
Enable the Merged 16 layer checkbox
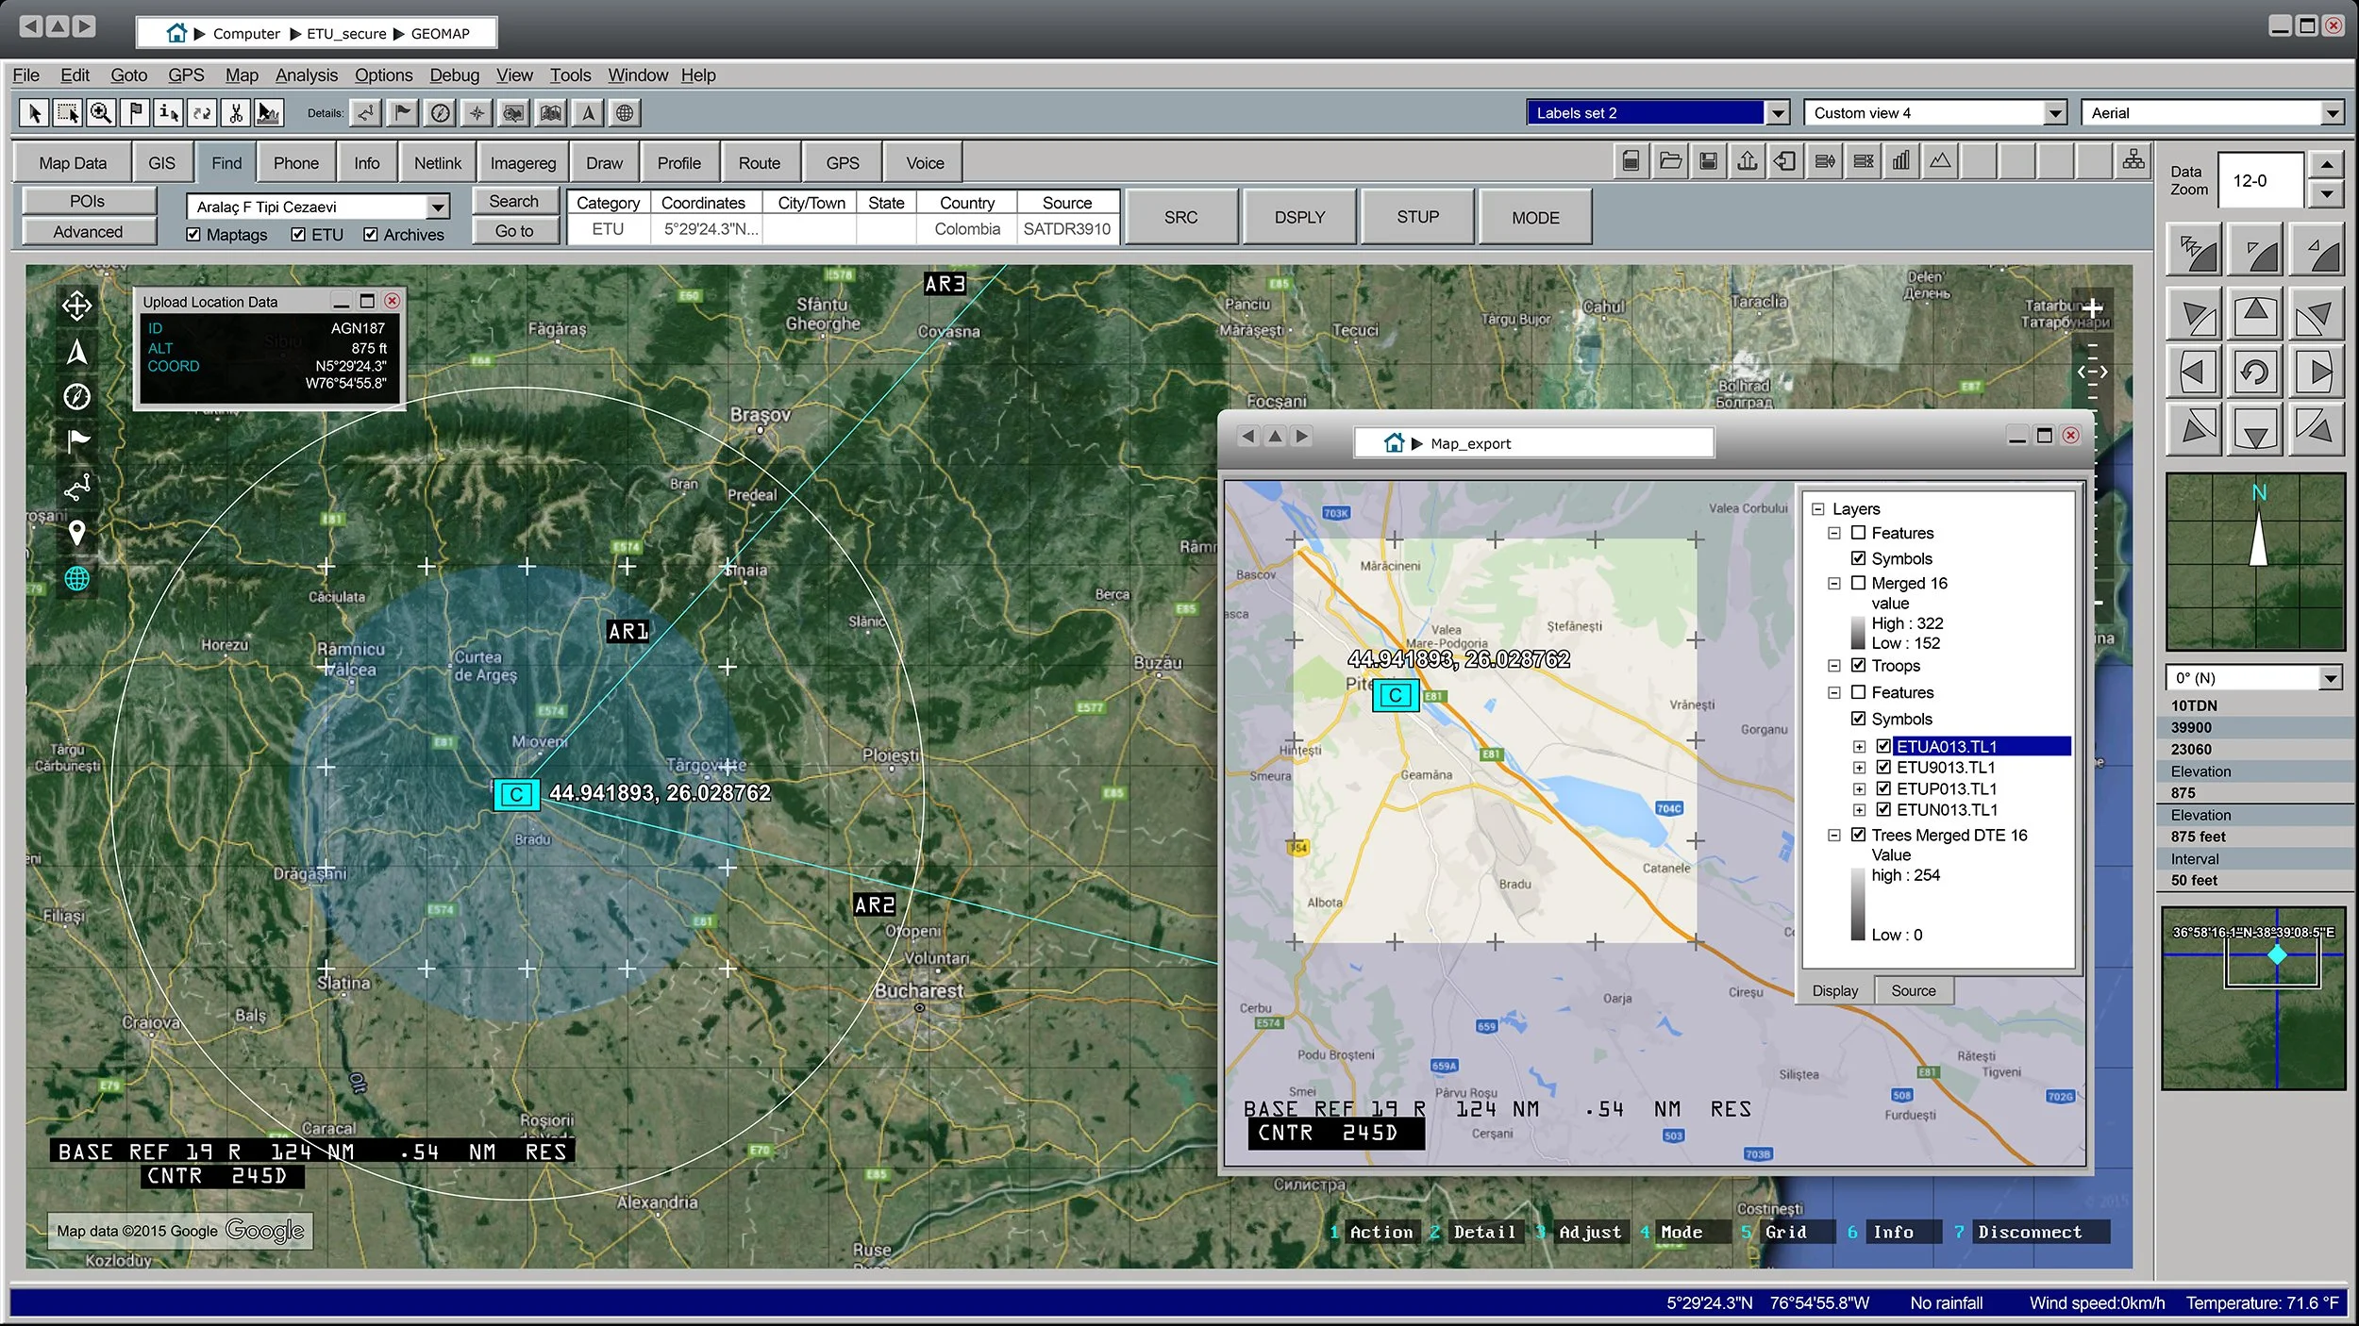point(1858,583)
